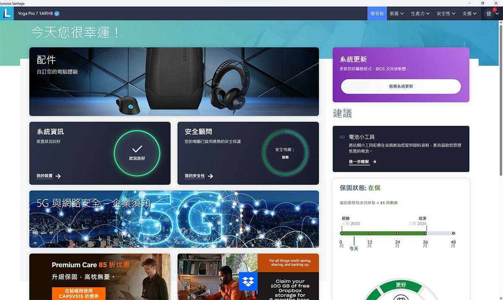Open the 我的裝置 link

44,176
